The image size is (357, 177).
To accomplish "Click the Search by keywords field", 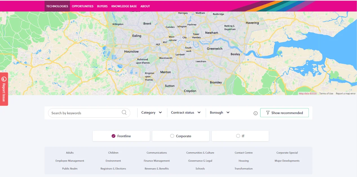I will point(89,113).
